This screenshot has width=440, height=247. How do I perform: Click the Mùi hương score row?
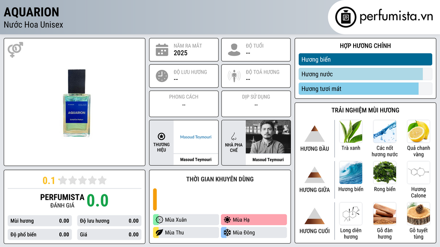point(40,221)
